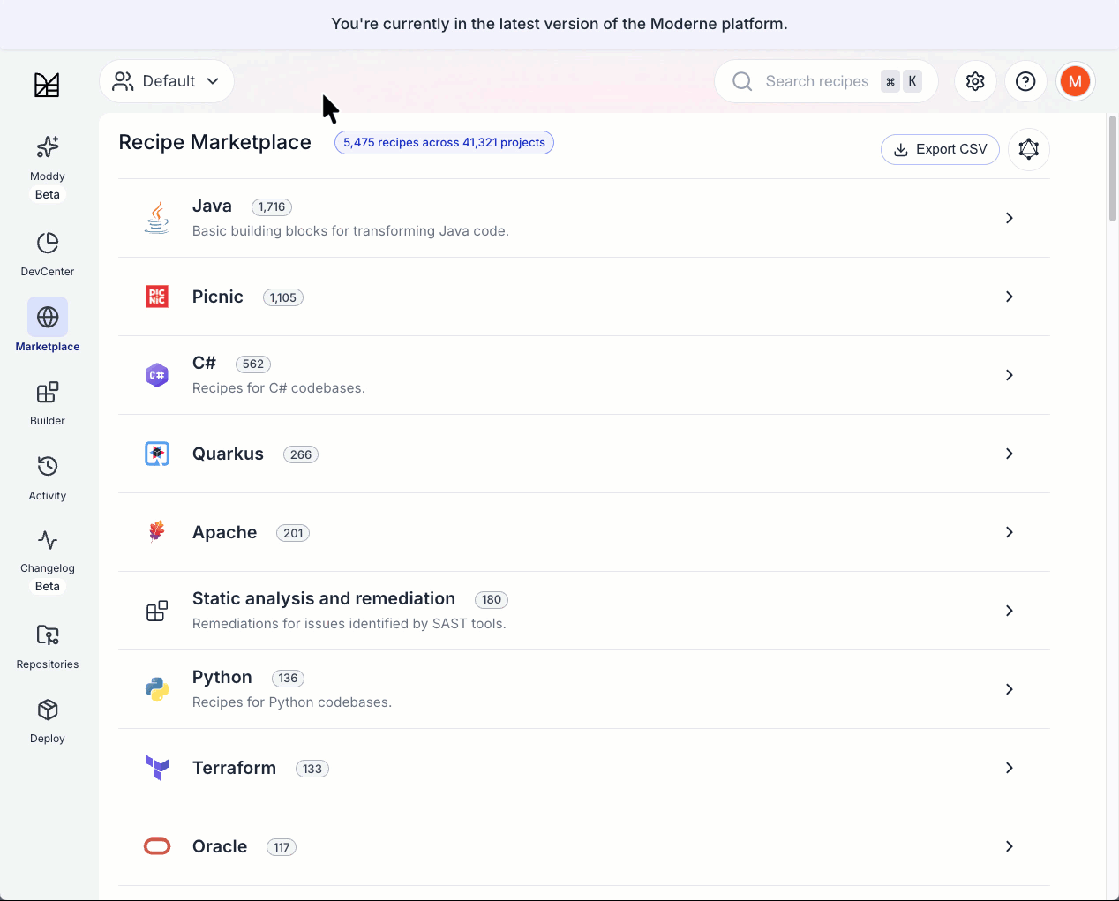Click the Java coffee cup icon
Viewport: 1119px width, 901px height.
(157, 218)
